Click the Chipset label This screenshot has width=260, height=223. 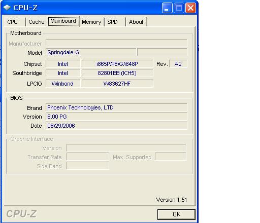32,64
